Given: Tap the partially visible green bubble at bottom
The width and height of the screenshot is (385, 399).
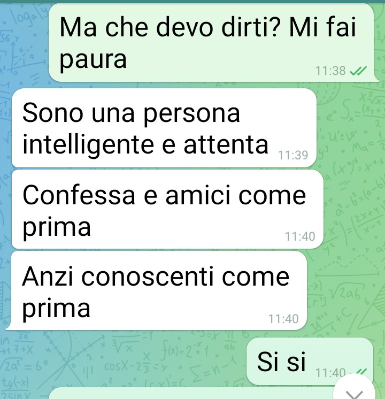Looking at the screenshot, I should tap(191, 393).
